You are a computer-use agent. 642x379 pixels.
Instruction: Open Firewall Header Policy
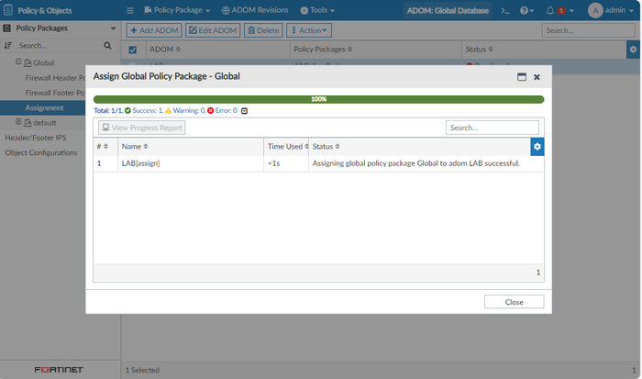[x=55, y=78]
